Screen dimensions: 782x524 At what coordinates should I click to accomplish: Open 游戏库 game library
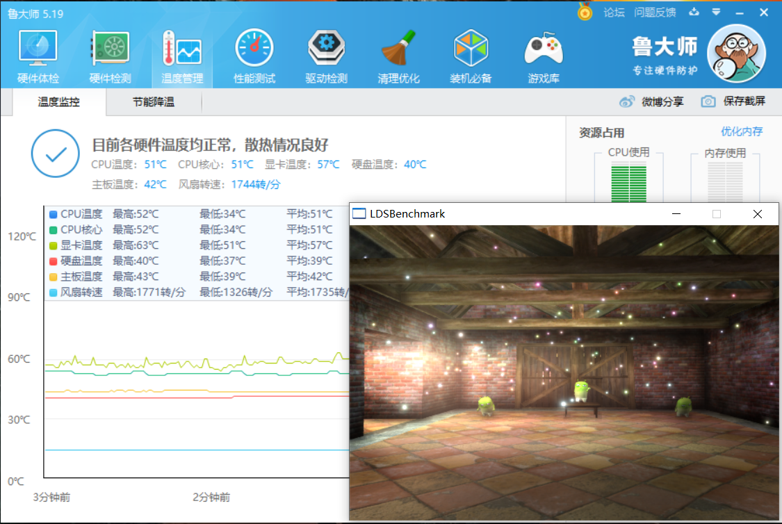[x=544, y=56]
